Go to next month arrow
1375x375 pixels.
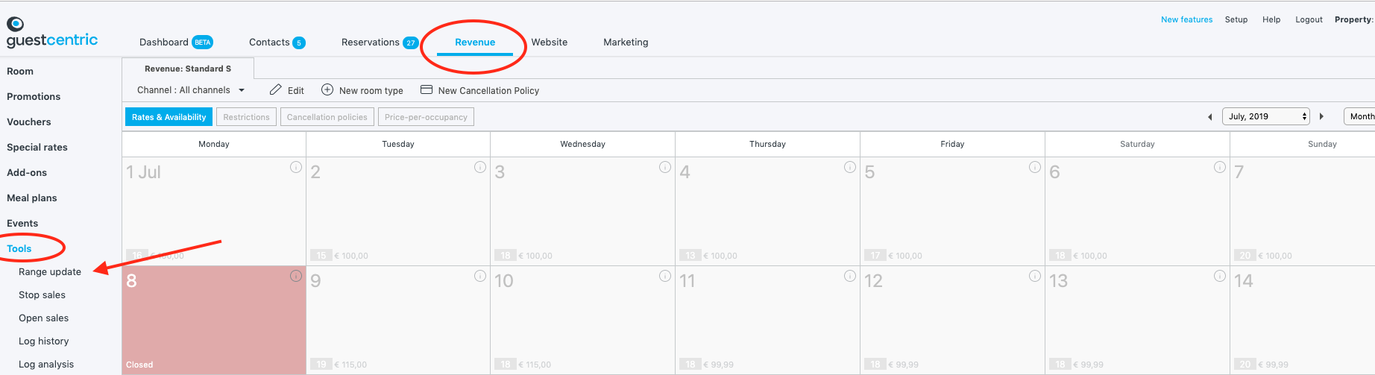[x=1321, y=116]
